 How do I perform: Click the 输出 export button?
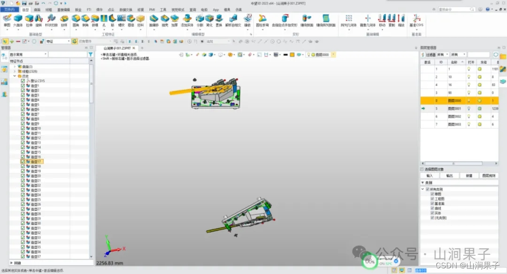pos(449,176)
